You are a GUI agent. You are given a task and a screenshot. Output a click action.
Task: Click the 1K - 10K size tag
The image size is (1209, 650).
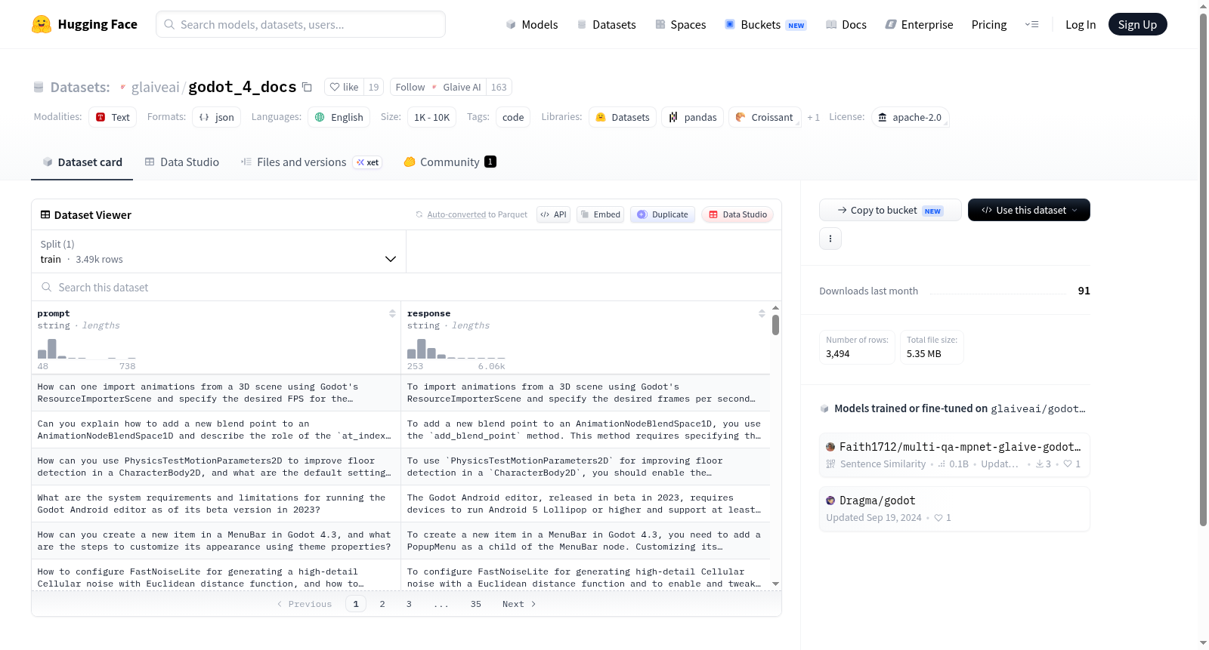tap(432, 117)
